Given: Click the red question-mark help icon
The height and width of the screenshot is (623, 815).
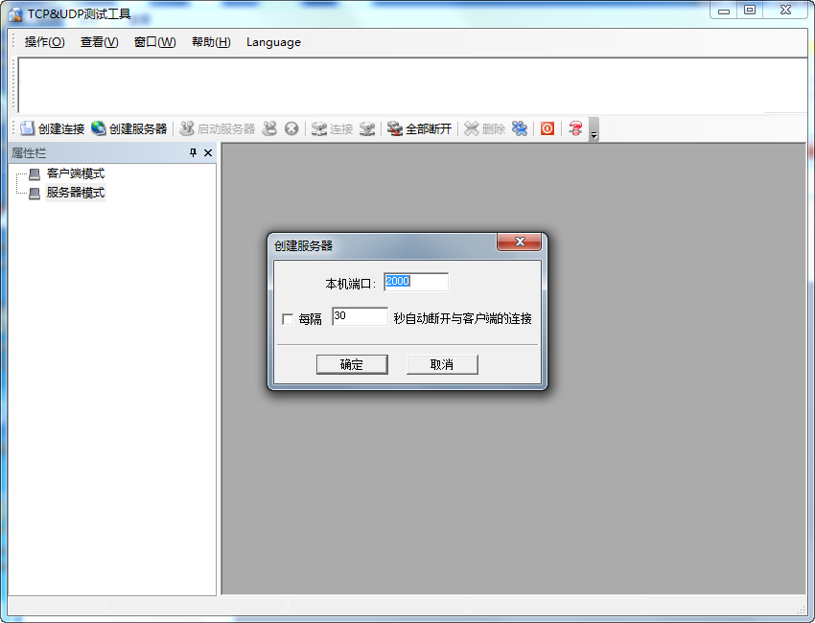Looking at the screenshot, I should [x=575, y=128].
